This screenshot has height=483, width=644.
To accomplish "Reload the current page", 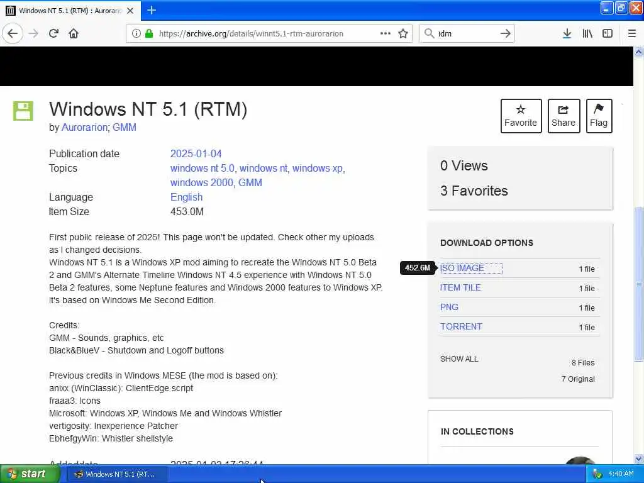I will [54, 33].
